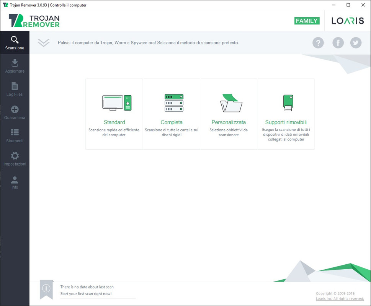Click the FAMILY license badge
This screenshot has height=306, width=371.
pos(307,21)
